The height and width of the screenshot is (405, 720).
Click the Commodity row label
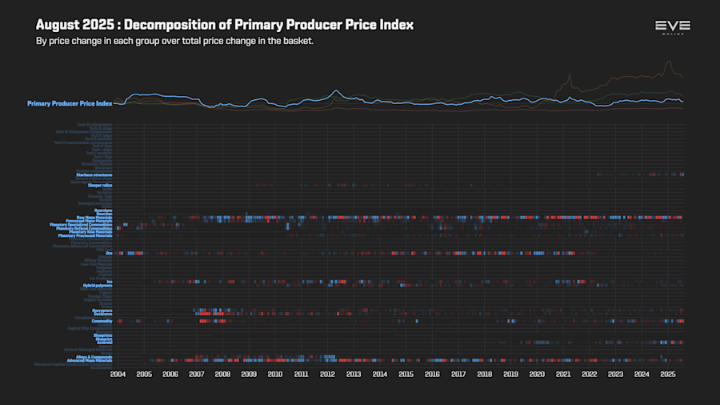(x=102, y=322)
